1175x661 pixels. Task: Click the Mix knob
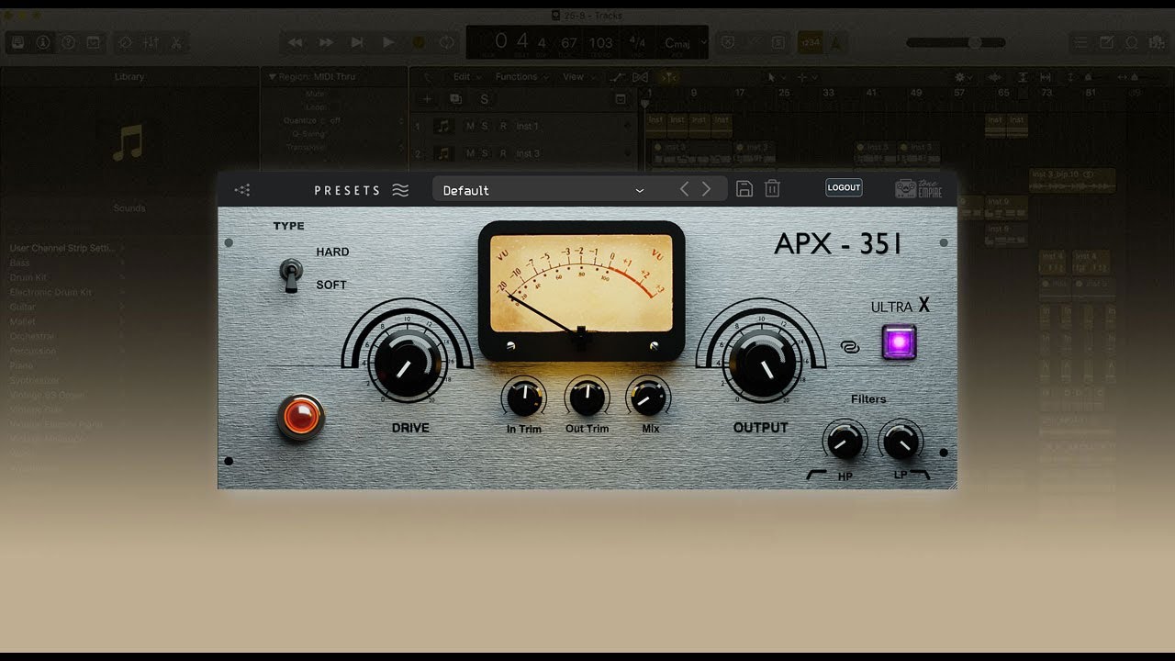pos(649,398)
